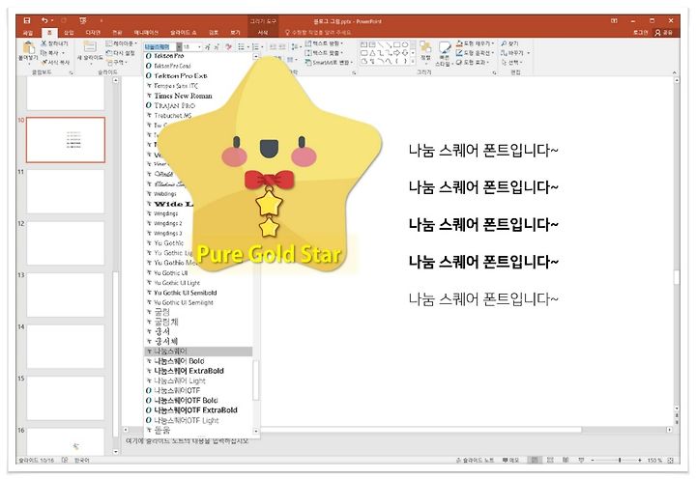Image resolution: width=696 pixels, height=479 pixels.
Task: Click the Paste clipboard icon
Action: click(29, 47)
